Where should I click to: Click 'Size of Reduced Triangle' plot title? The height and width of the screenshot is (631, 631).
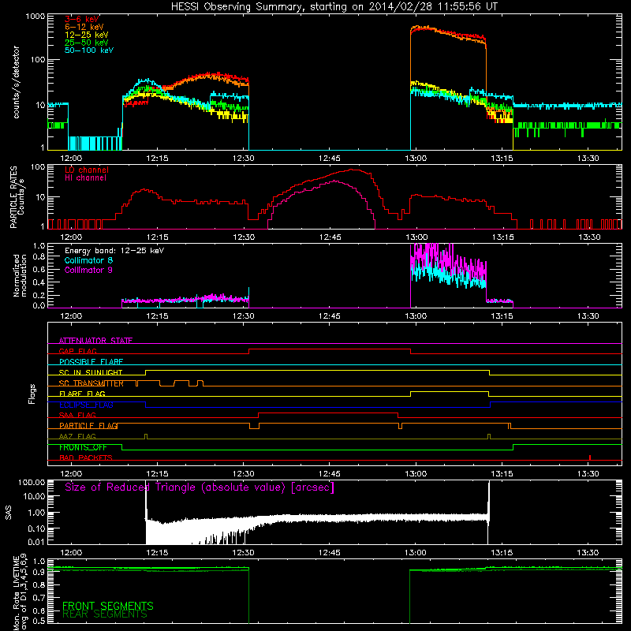[x=200, y=487]
